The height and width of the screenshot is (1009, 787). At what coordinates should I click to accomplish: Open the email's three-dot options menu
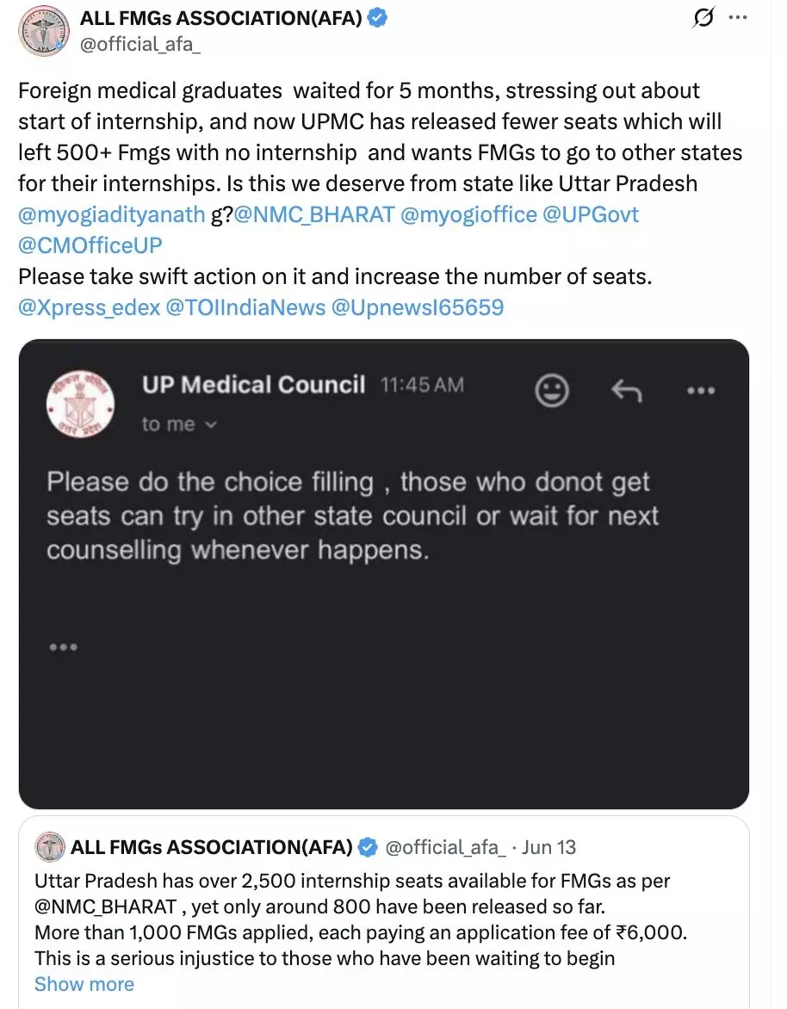pos(701,391)
